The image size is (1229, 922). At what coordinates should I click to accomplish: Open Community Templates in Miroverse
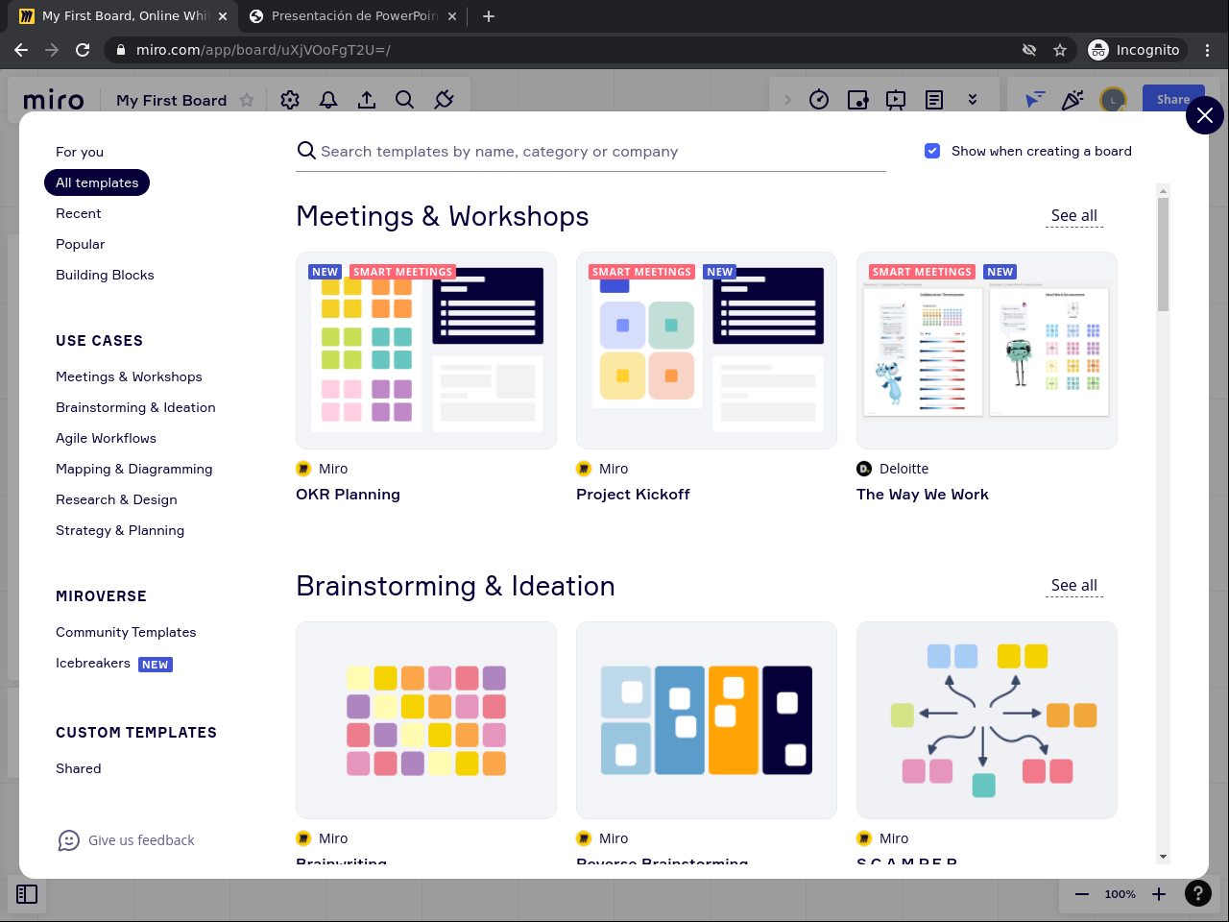pyautogui.click(x=126, y=632)
